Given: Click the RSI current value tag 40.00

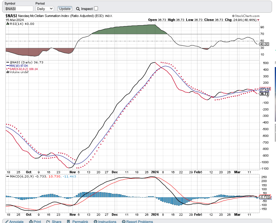Looking at the screenshot, I should (x=264, y=44).
